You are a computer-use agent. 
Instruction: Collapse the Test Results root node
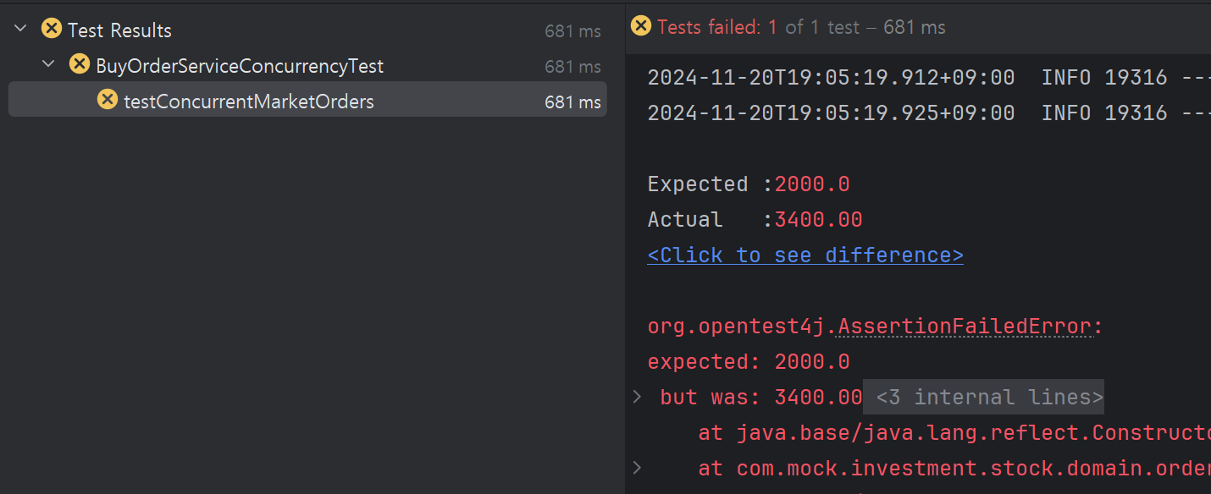21,29
